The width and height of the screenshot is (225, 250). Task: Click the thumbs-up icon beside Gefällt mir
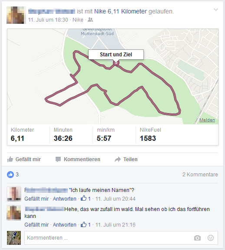[x=10, y=159]
